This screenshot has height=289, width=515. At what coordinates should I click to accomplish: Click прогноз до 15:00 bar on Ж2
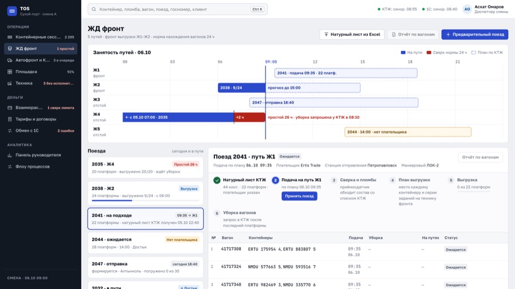coord(313,88)
